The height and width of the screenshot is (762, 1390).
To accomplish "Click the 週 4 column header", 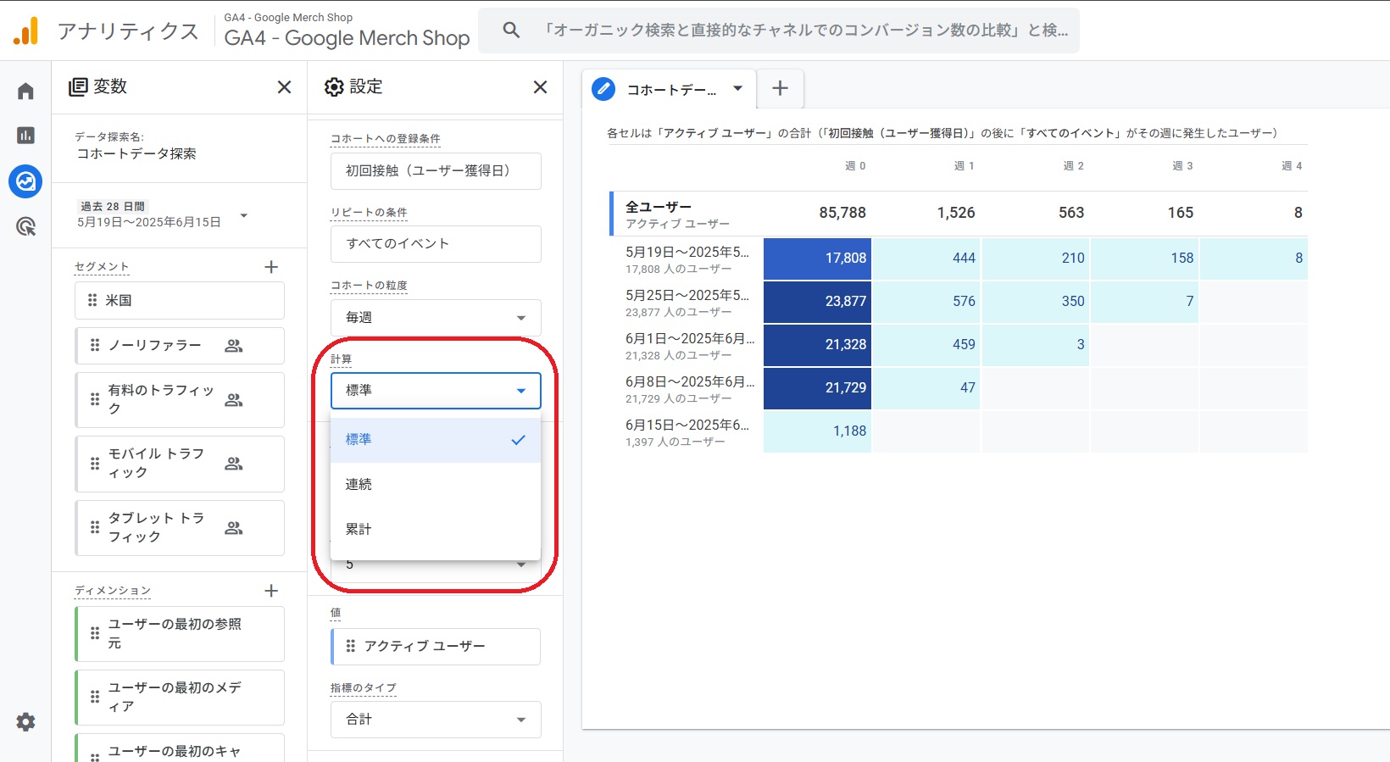I will coord(1292,166).
